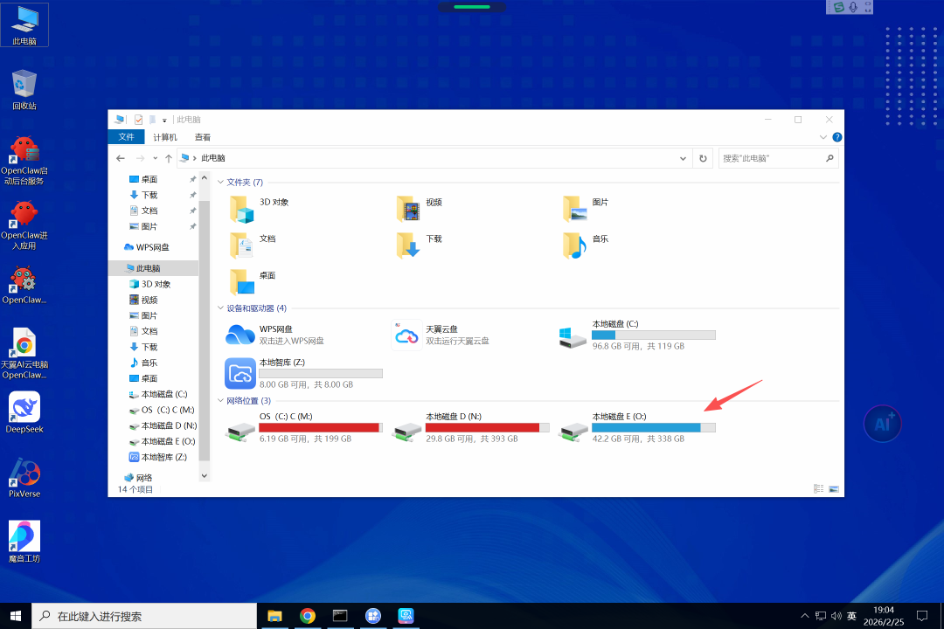Open the 天翼云盘 drive icon
The width and height of the screenshot is (944, 629).
pyautogui.click(x=406, y=335)
